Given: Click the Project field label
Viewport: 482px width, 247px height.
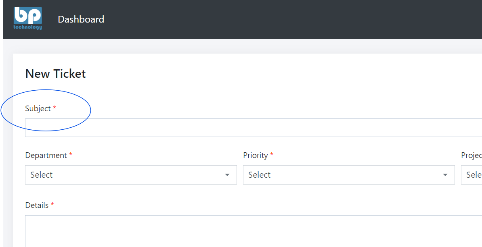Looking at the screenshot, I should click(x=472, y=156).
